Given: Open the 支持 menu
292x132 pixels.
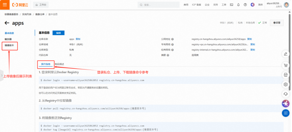Looking at the screenshot, I should tap(216, 5).
